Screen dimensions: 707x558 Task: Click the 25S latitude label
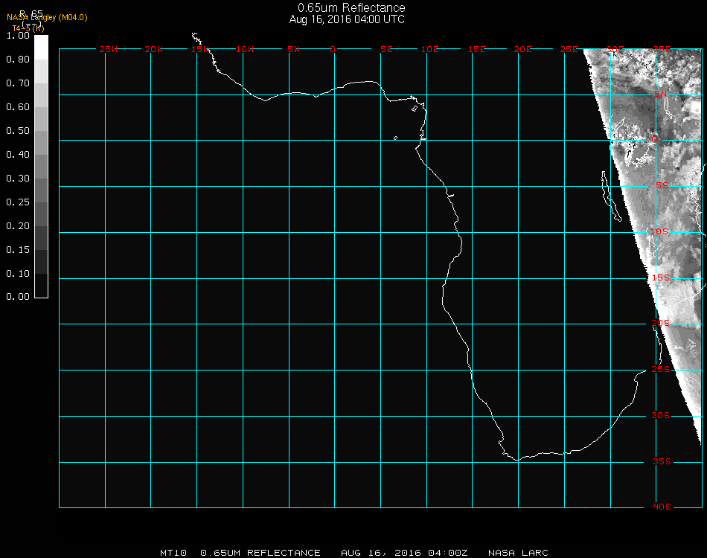pyautogui.click(x=661, y=370)
